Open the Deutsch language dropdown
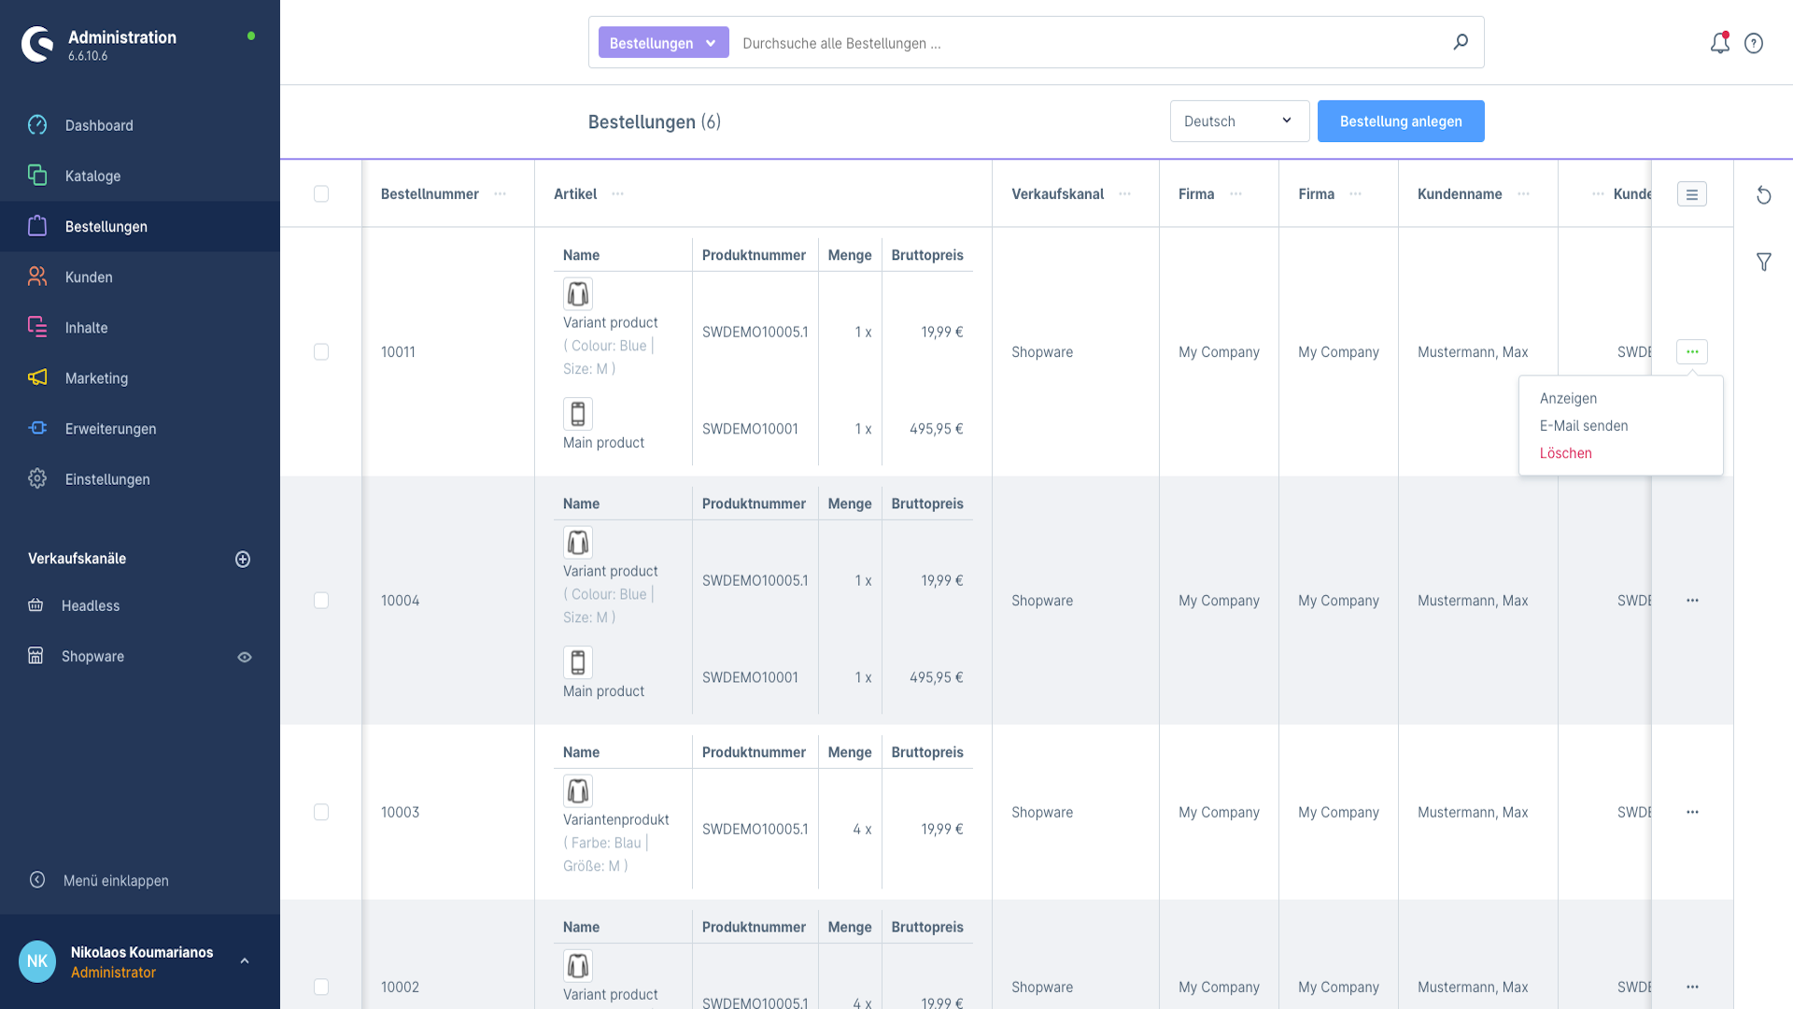This screenshot has height=1009, width=1793. click(1238, 121)
